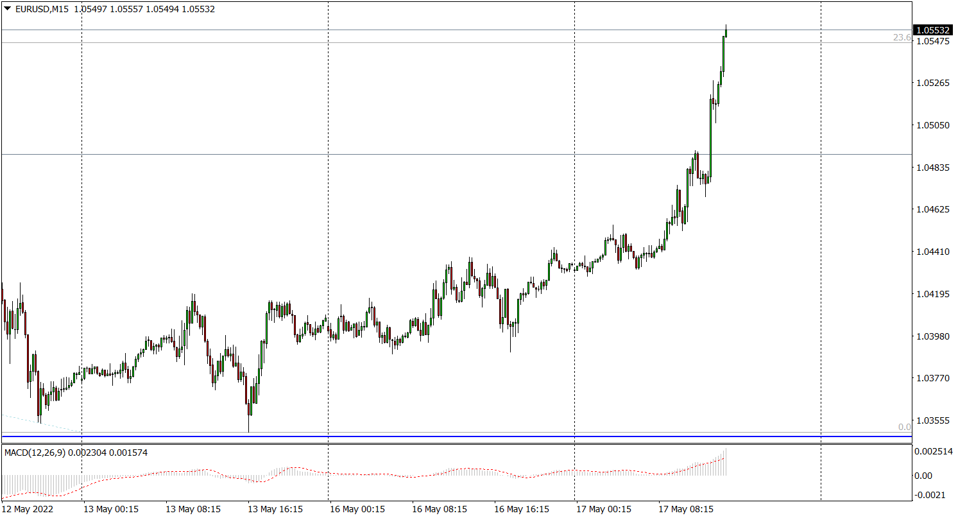Viewport: 958px width, 518px height.
Task: Click the MACD(12,26,9) indicator label
Action: click(x=35, y=453)
